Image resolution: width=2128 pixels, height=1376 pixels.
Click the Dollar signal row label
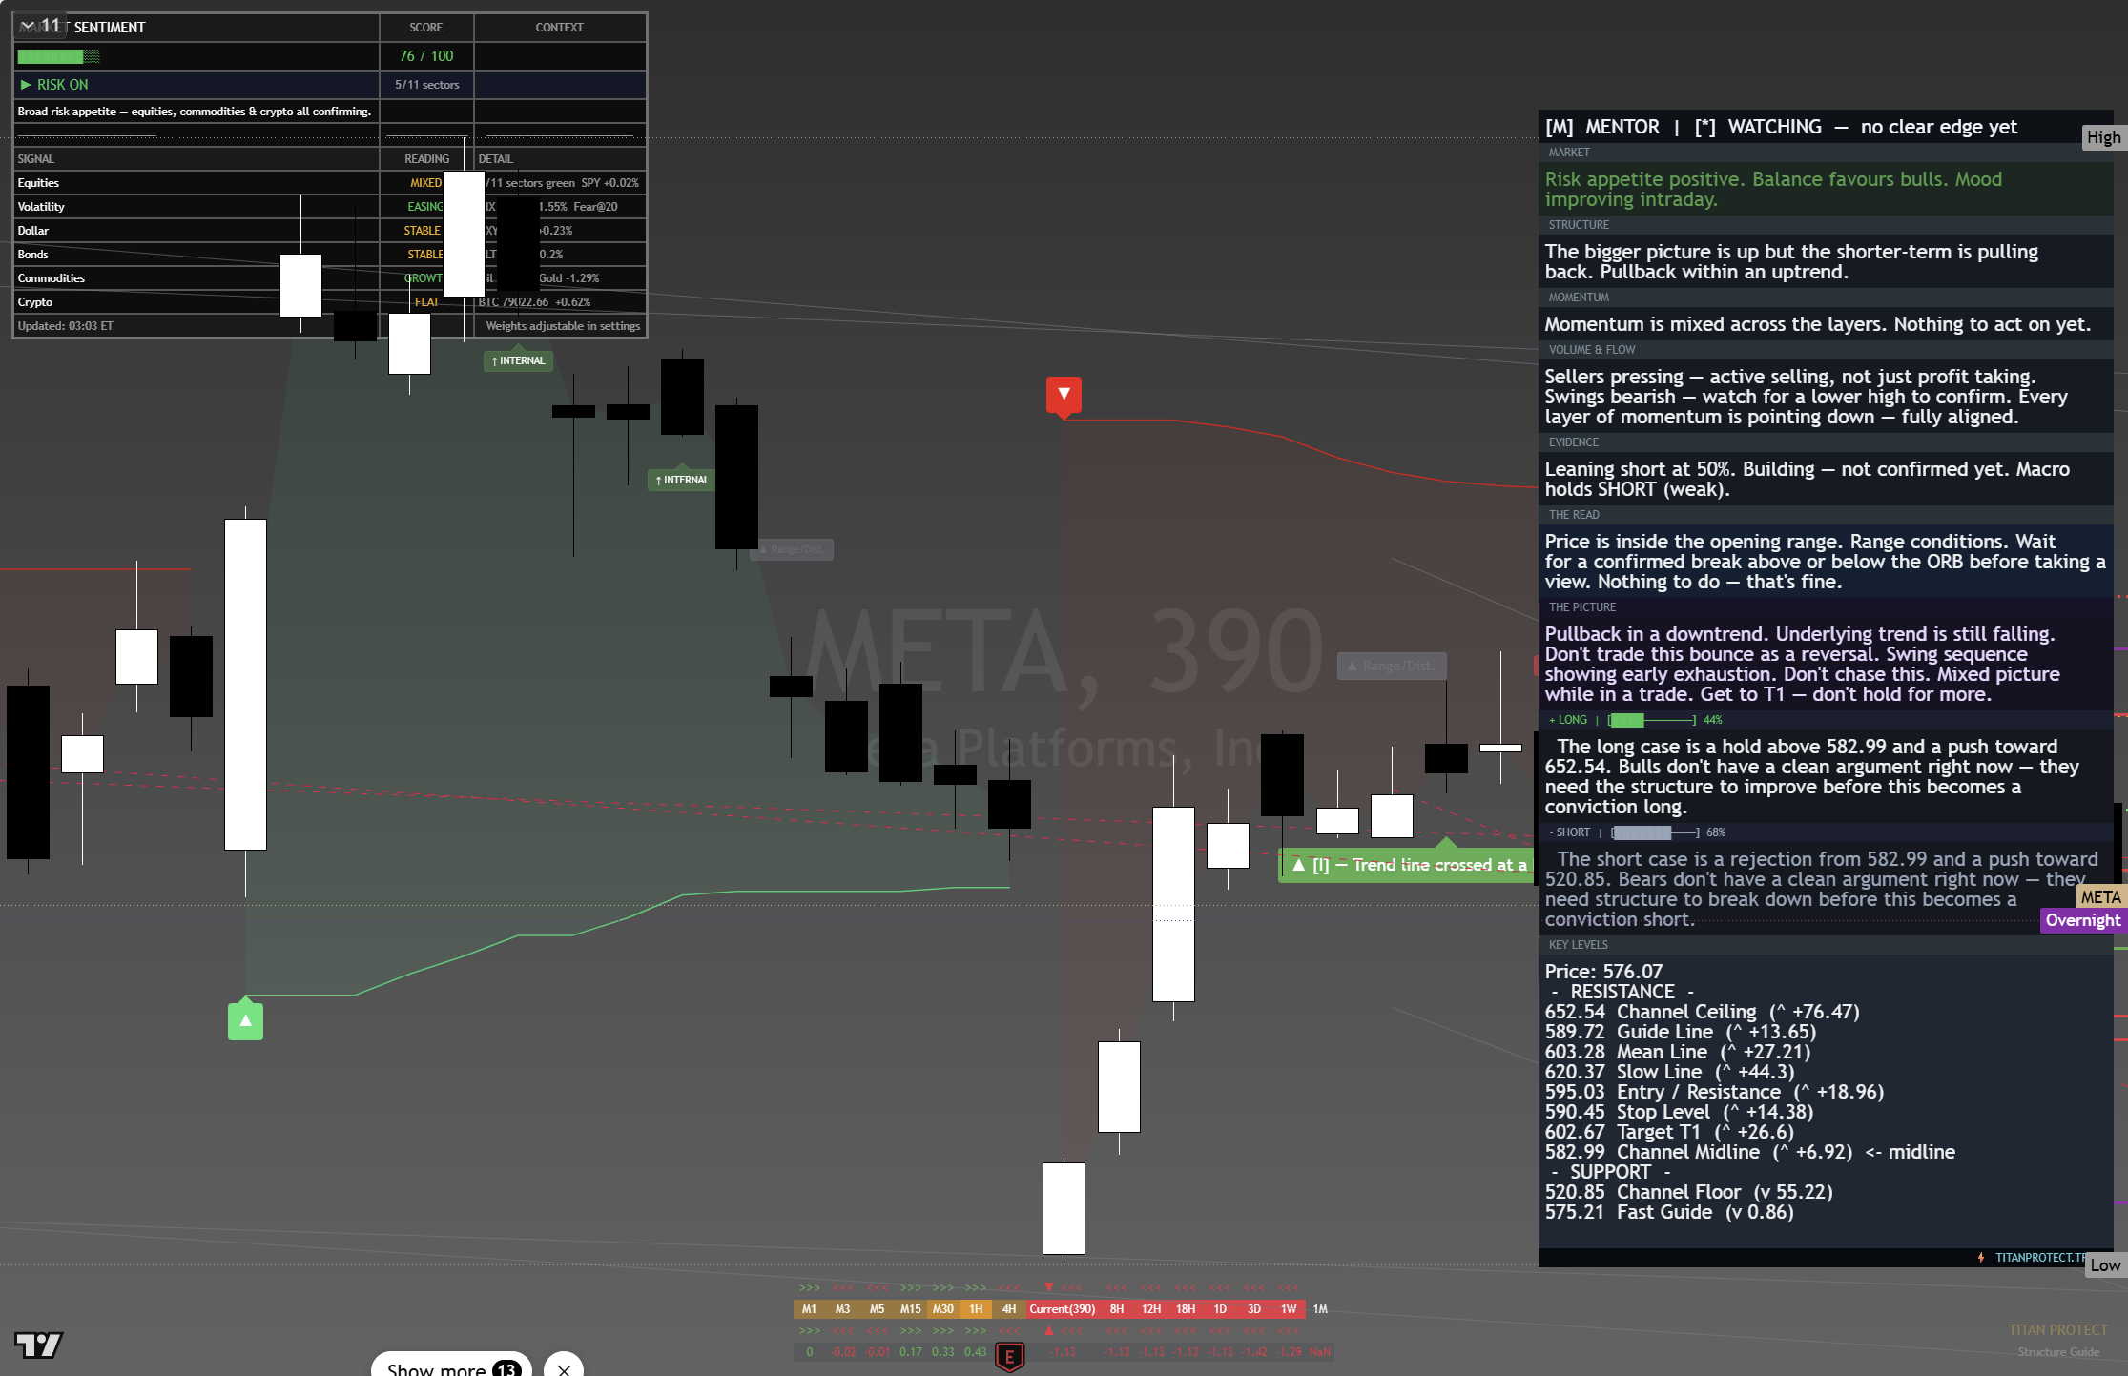point(32,230)
